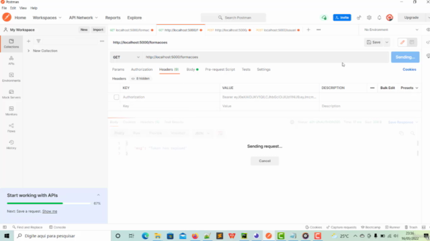This screenshot has width=430, height=241.
Task: Open Postman icon in the taskbar
Action: [x=269, y=236]
